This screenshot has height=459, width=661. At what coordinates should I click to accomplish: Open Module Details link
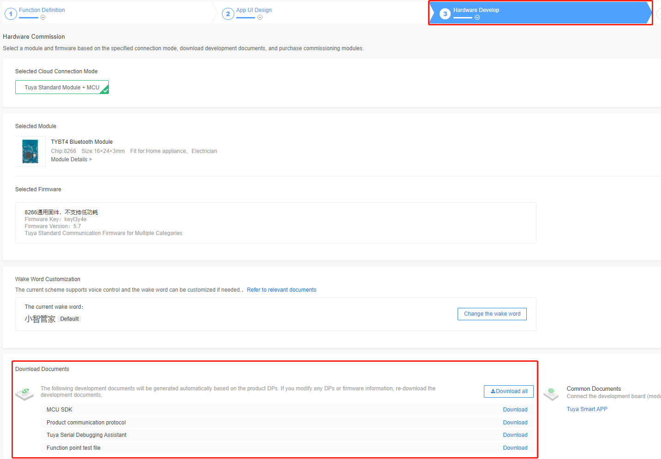tap(71, 159)
